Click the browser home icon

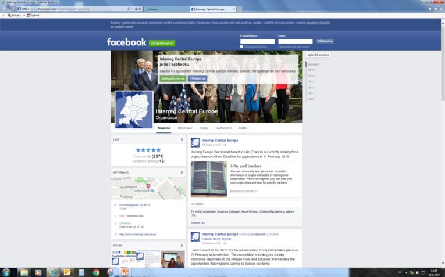coord(430,9)
